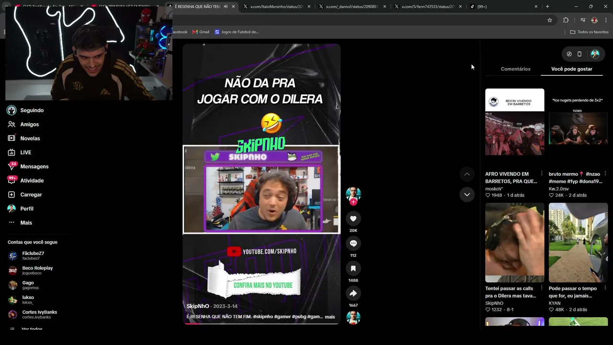Open the Amigos friends icon
This screenshot has height=345, width=613.
(11, 124)
